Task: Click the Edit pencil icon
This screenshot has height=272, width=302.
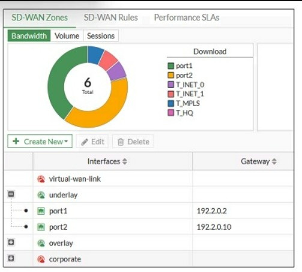Action: pyautogui.click(x=85, y=142)
